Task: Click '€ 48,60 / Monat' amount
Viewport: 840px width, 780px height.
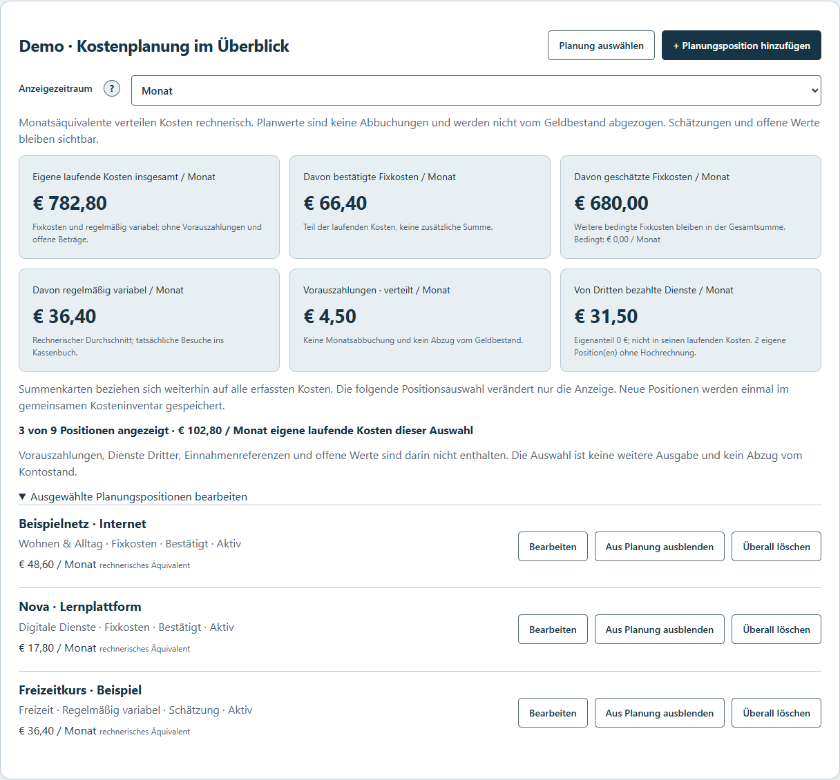Action: tap(57, 565)
